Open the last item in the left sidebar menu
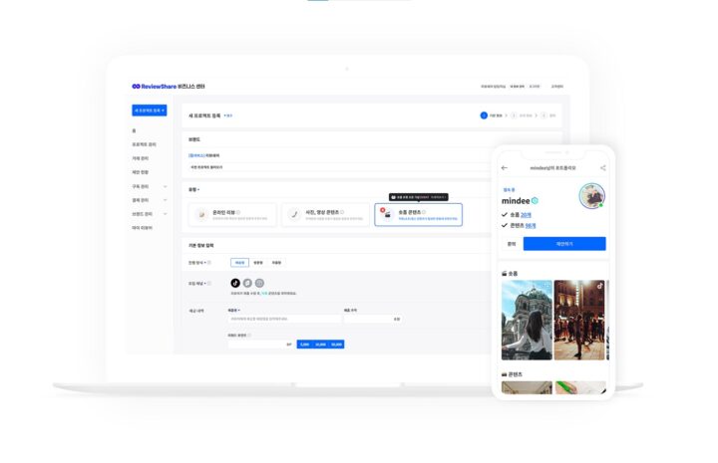This screenshot has width=718, height=463. 142,228
